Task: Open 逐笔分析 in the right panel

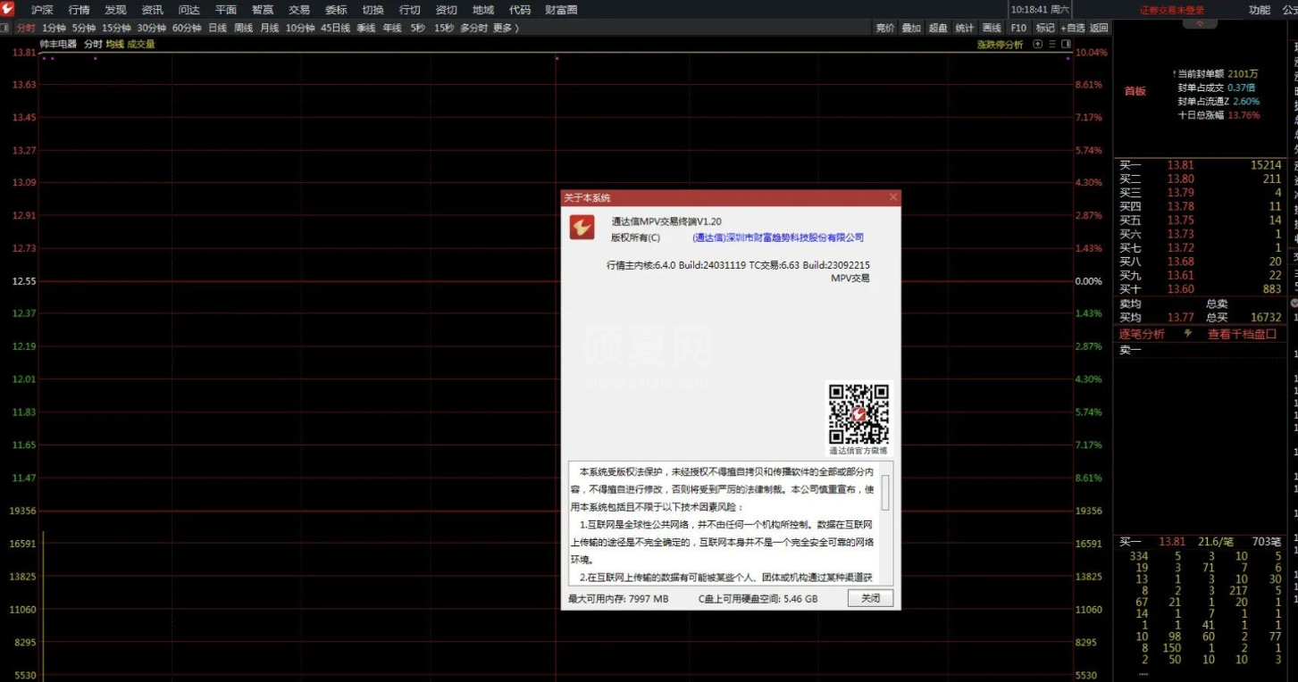Action: pyautogui.click(x=1142, y=334)
